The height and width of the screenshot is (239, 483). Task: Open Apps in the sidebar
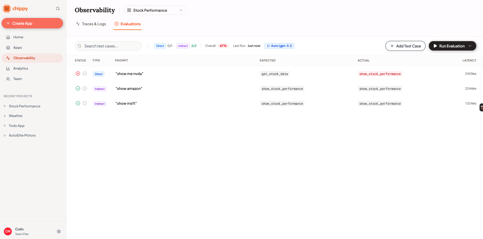[32, 48]
